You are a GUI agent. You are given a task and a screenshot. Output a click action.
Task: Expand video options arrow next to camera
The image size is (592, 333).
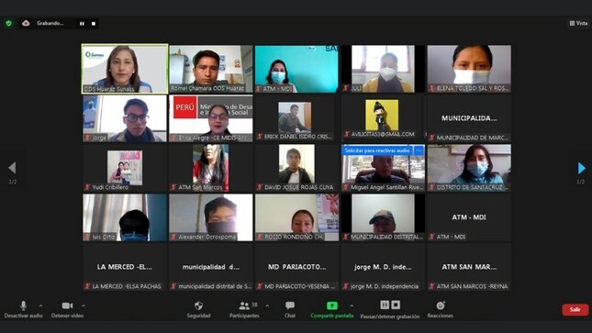84,305
